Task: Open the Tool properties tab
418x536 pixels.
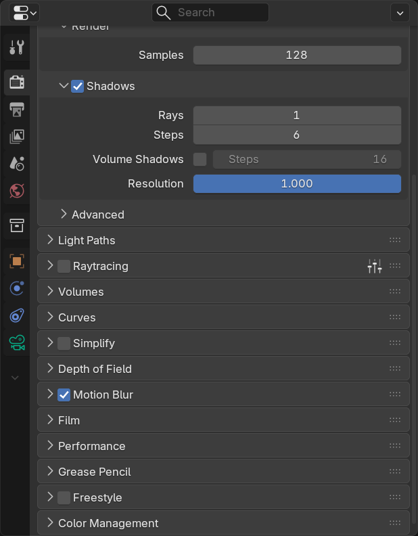Action: tap(17, 47)
